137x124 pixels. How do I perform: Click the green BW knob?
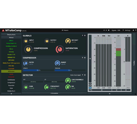(68, 87)
